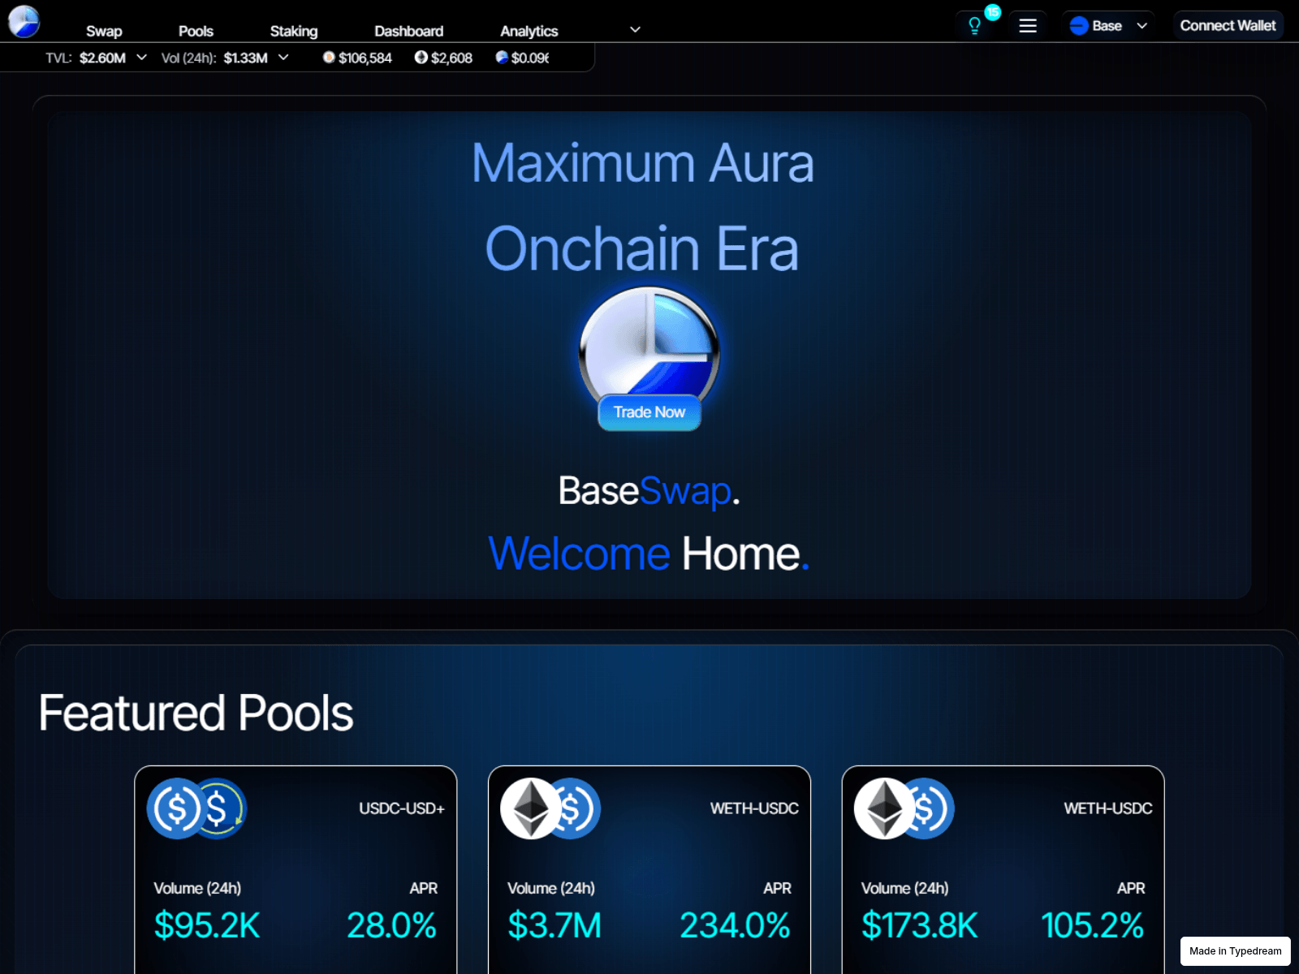Image resolution: width=1299 pixels, height=974 pixels.
Task: Click the Trade Now button
Action: coord(649,412)
